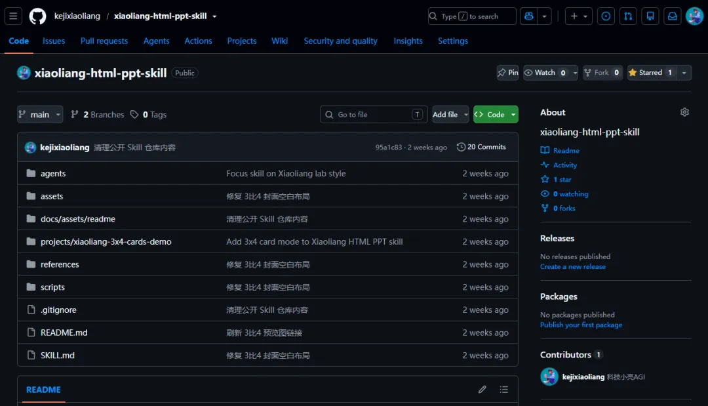Click Type / to search box

pos(472,16)
